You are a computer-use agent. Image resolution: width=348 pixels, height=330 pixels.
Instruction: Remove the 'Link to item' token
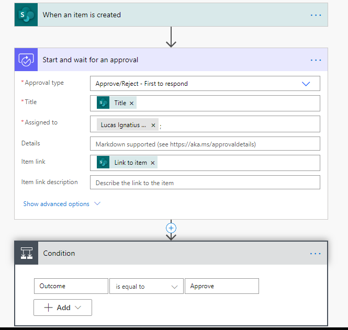[x=153, y=163]
